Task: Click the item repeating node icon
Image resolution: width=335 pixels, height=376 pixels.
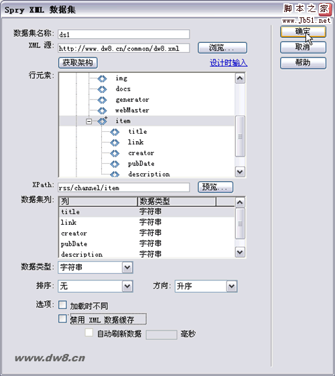Action: (103, 121)
